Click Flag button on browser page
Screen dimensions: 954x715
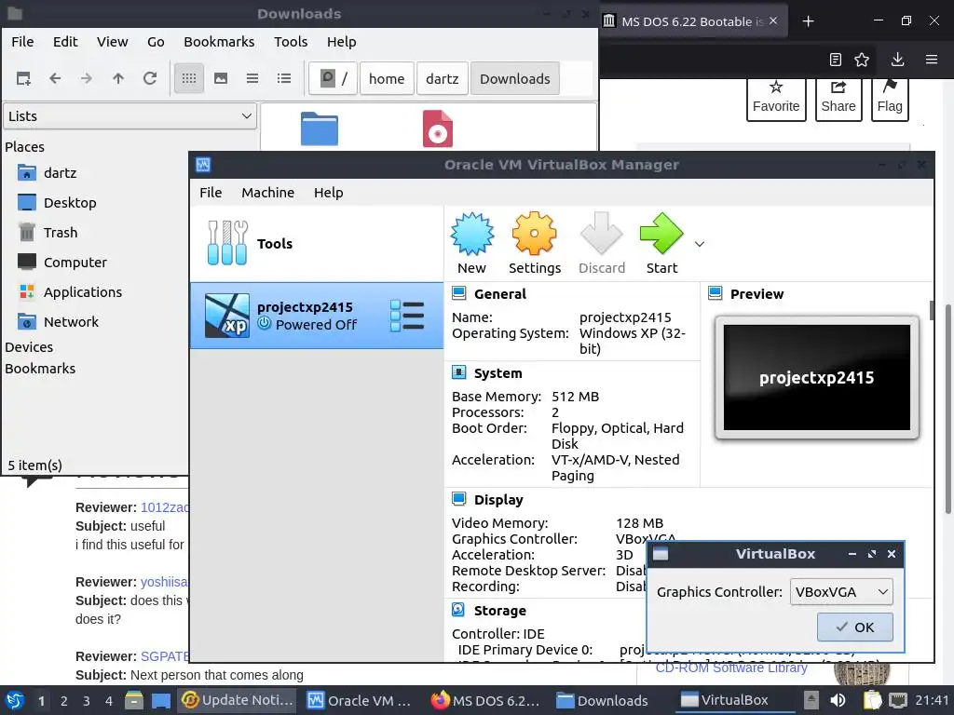[890, 99]
